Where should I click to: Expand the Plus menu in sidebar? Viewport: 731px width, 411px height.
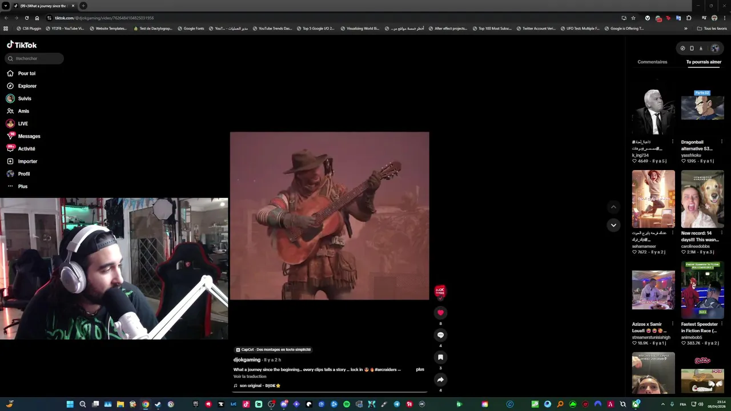[x=17, y=186]
